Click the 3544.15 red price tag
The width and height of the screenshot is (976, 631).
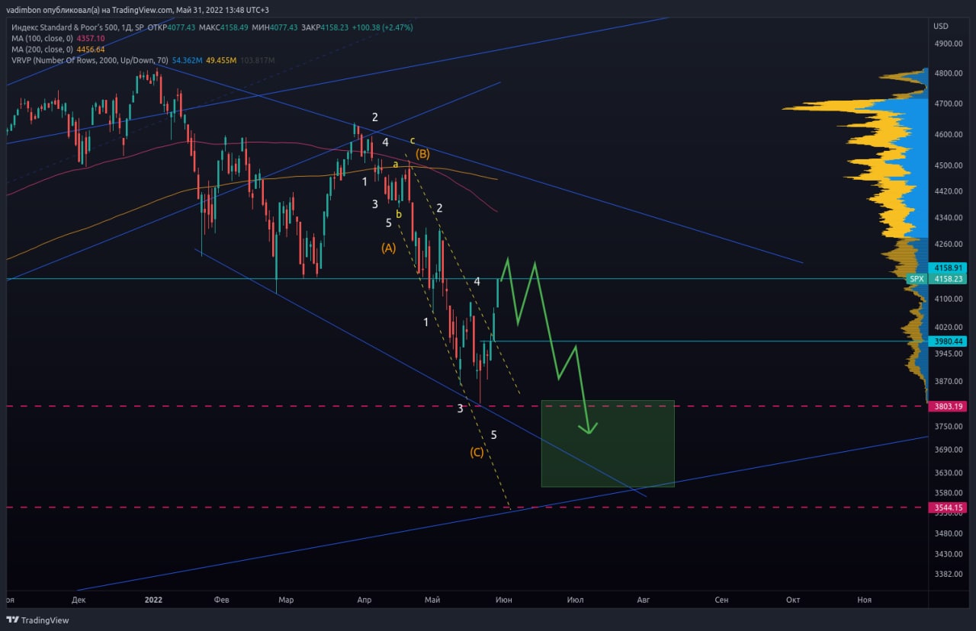[948, 508]
